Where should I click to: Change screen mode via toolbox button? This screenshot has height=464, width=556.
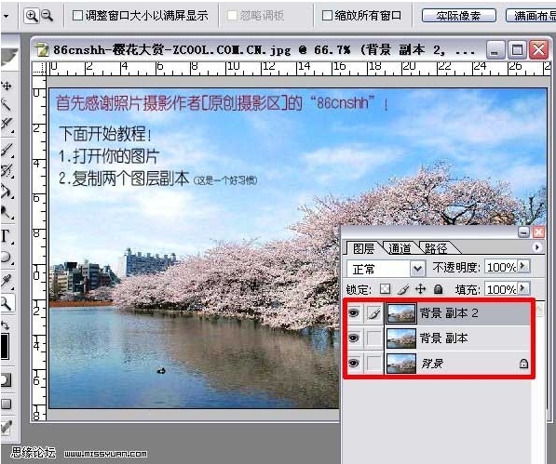point(6,404)
